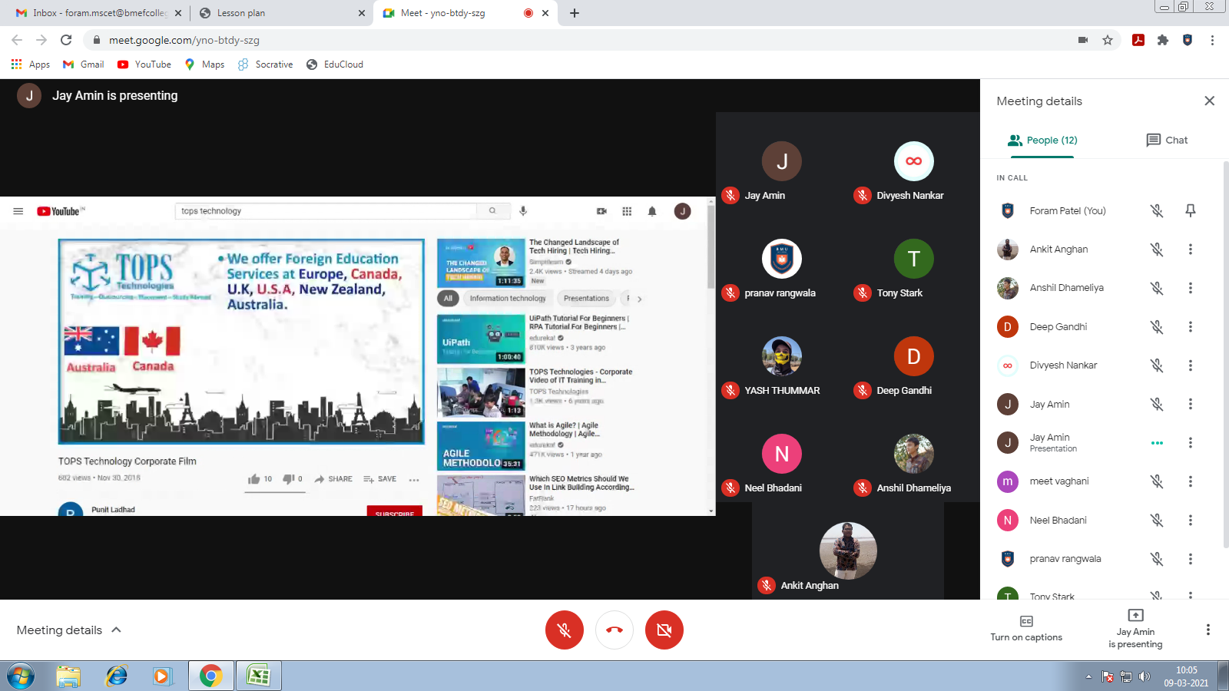Click muted mic icon for Divyesh Nankar
Image resolution: width=1229 pixels, height=691 pixels.
[x=1157, y=365]
